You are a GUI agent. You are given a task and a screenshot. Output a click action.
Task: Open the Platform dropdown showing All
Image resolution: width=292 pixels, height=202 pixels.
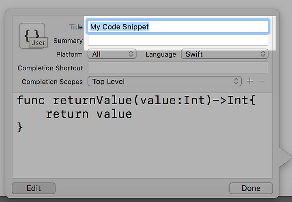[x=112, y=54]
